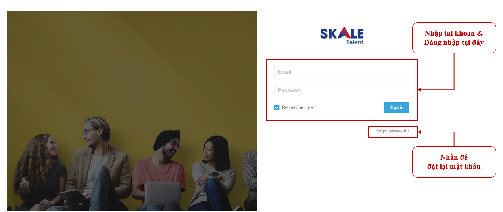Click the "Talent" word under the logo
Viewport: 503px width, 212px height.
(x=355, y=42)
